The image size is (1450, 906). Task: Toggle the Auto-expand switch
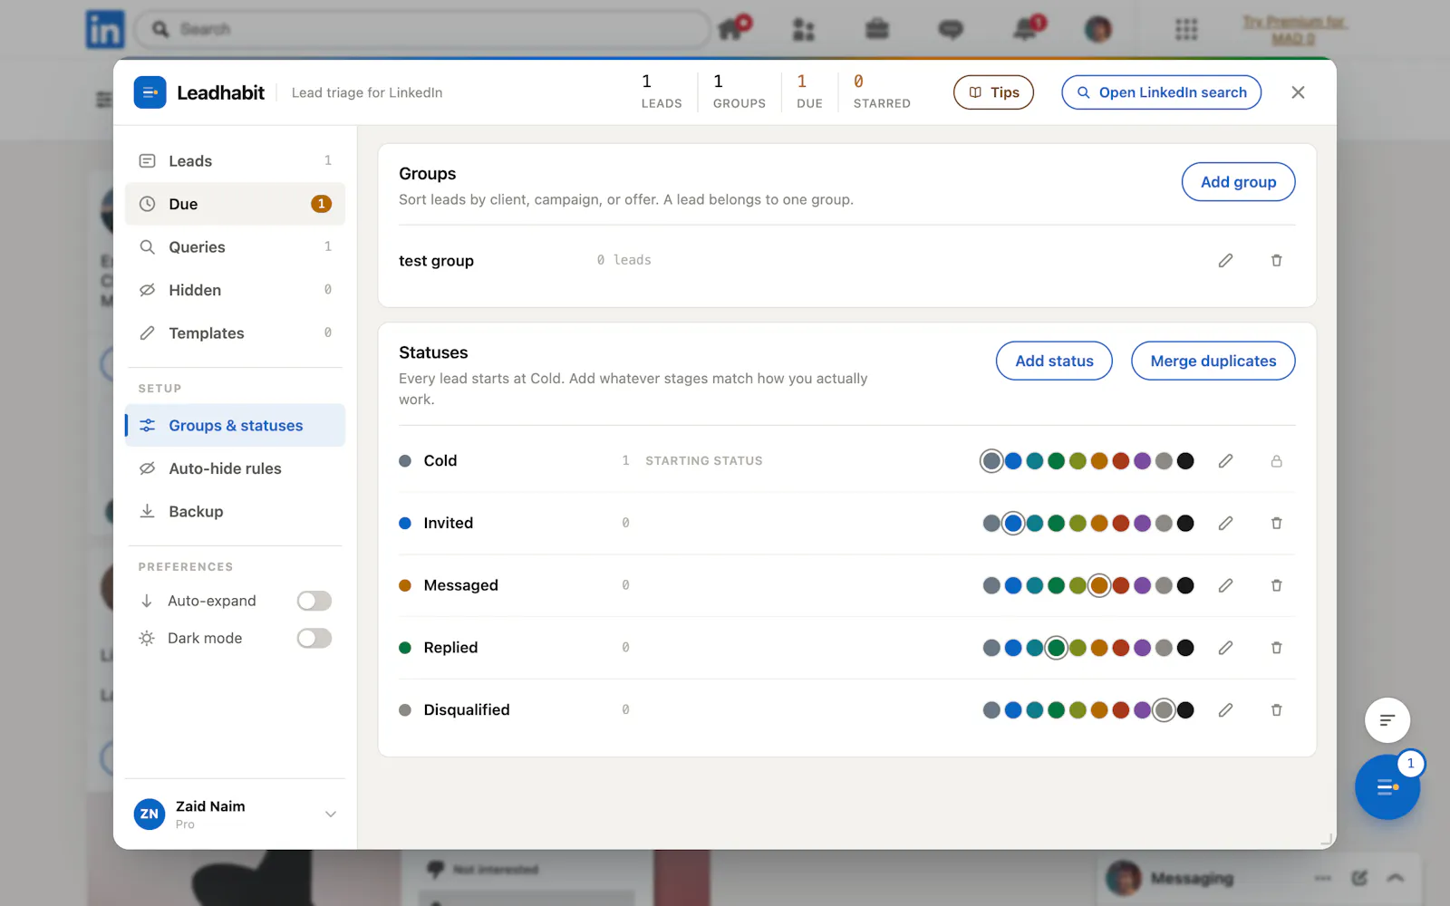(x=314, y=601)
